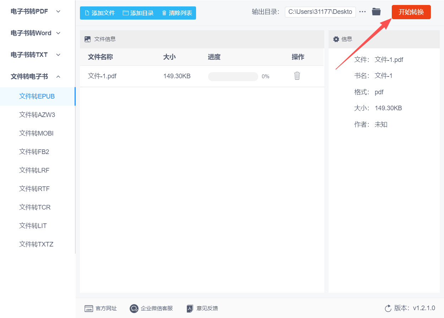Click the 149.30KB size cell in the file list

177,76
